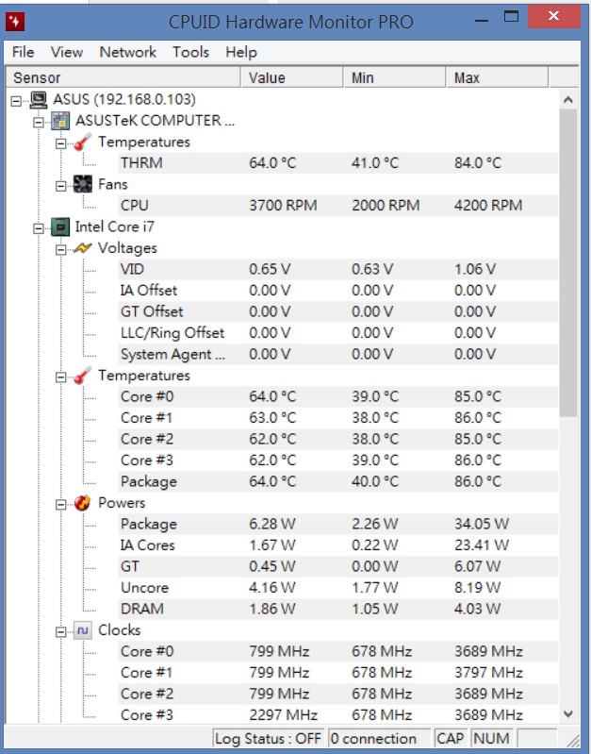Click the Powers flame icon
The height and width of the screenshot is (754, 591).
82,503
